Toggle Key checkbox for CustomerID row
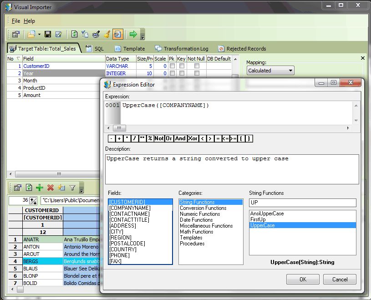 (x=182, y=66)
